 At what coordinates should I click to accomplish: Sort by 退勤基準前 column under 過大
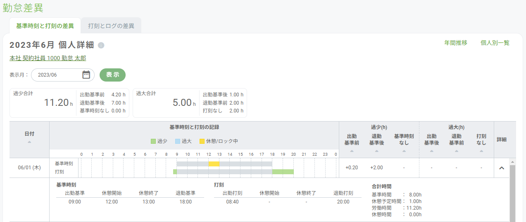[456, 151]
